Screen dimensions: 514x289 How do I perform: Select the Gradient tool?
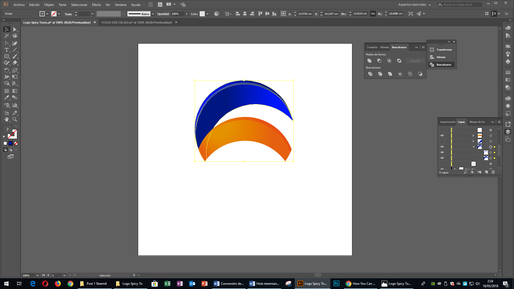[x=15, y=91]
